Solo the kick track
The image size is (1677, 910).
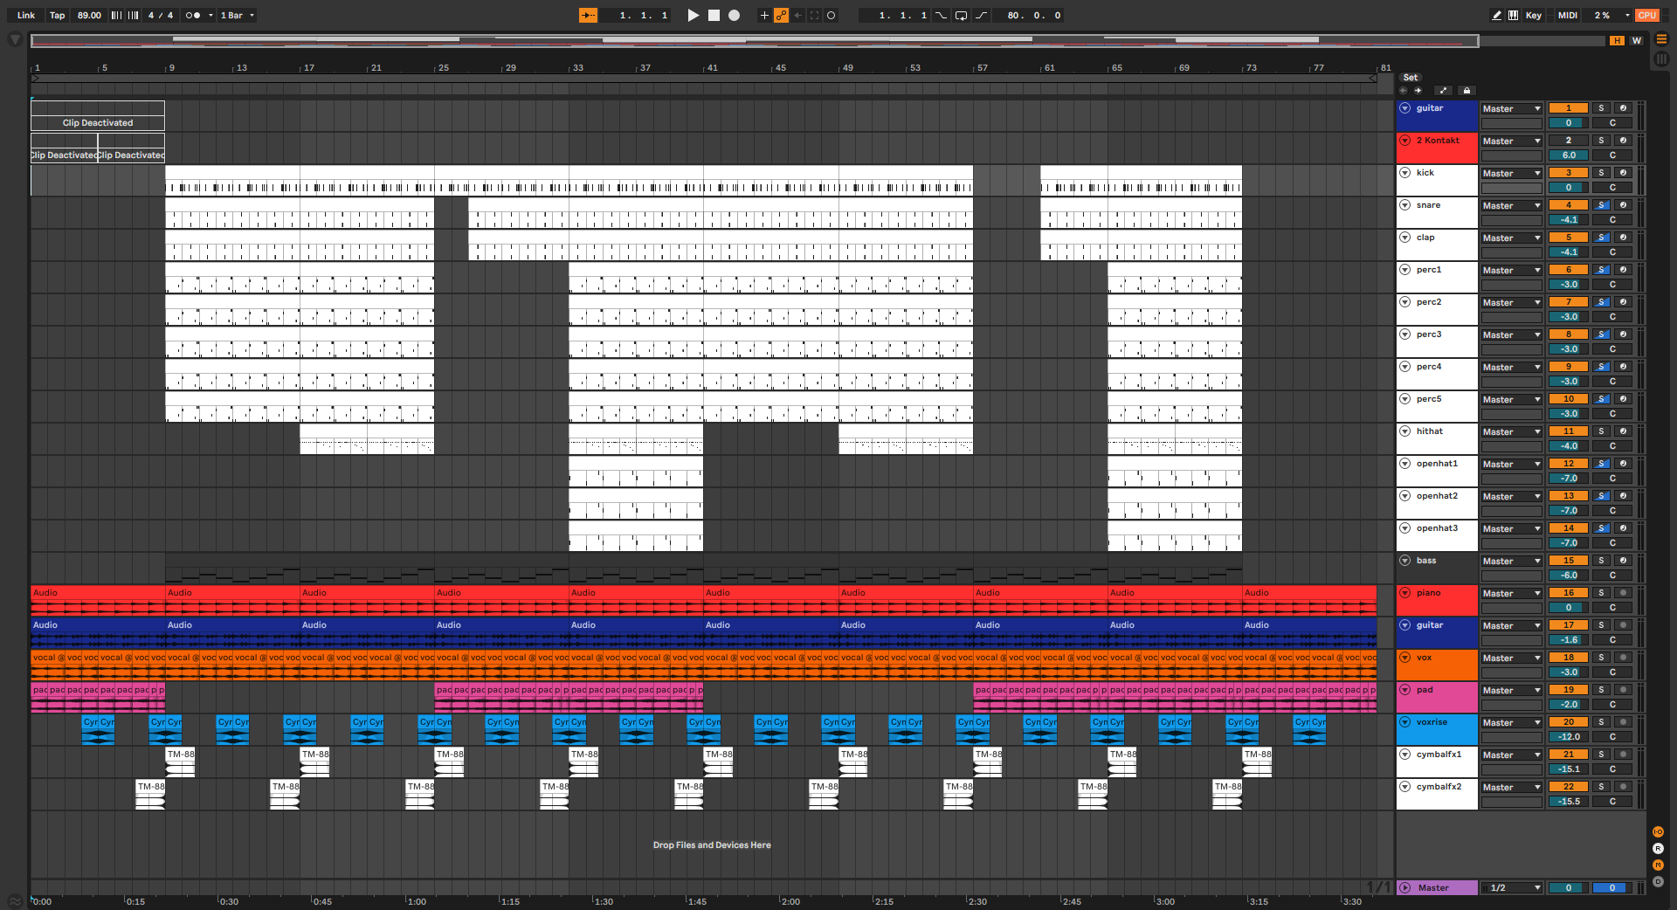[x=1601, y=173]
